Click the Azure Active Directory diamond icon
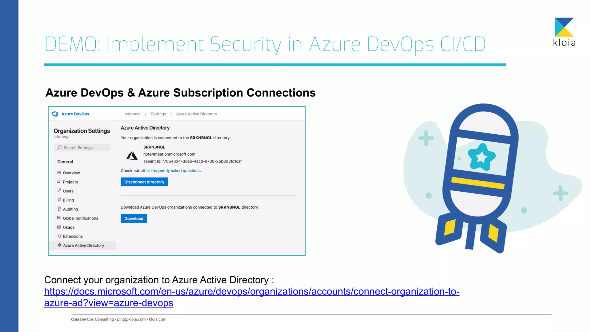Viewport: 590px width, 332px height. click(x=59, y=245)
